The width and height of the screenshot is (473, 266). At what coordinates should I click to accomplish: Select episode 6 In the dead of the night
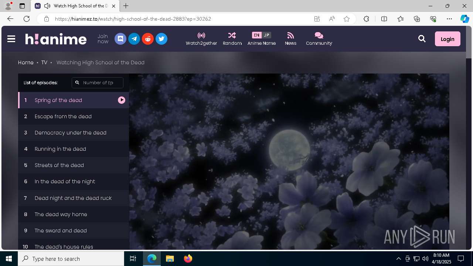pyautogui.click(x=74, y=181)
